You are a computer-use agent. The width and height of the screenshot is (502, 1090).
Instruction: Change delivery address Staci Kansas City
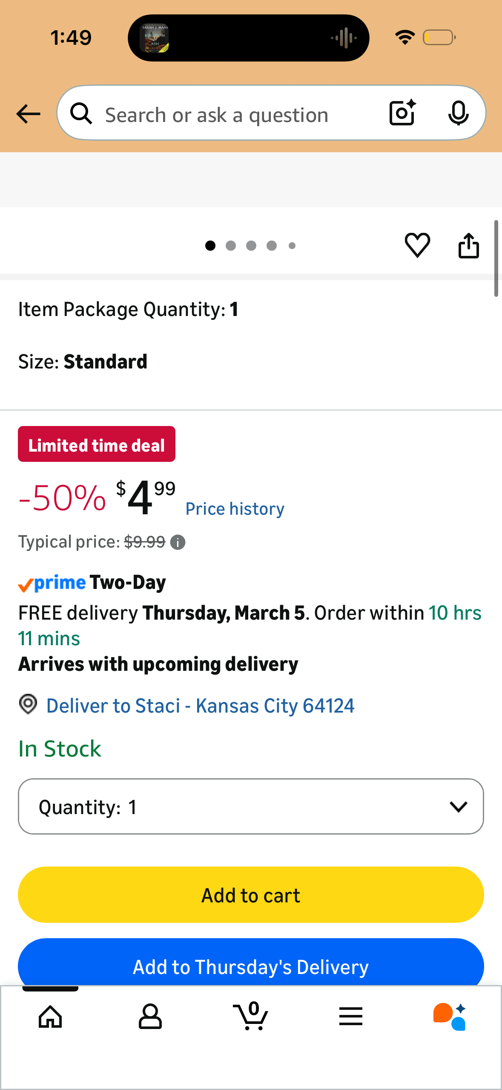pos(200,706)
